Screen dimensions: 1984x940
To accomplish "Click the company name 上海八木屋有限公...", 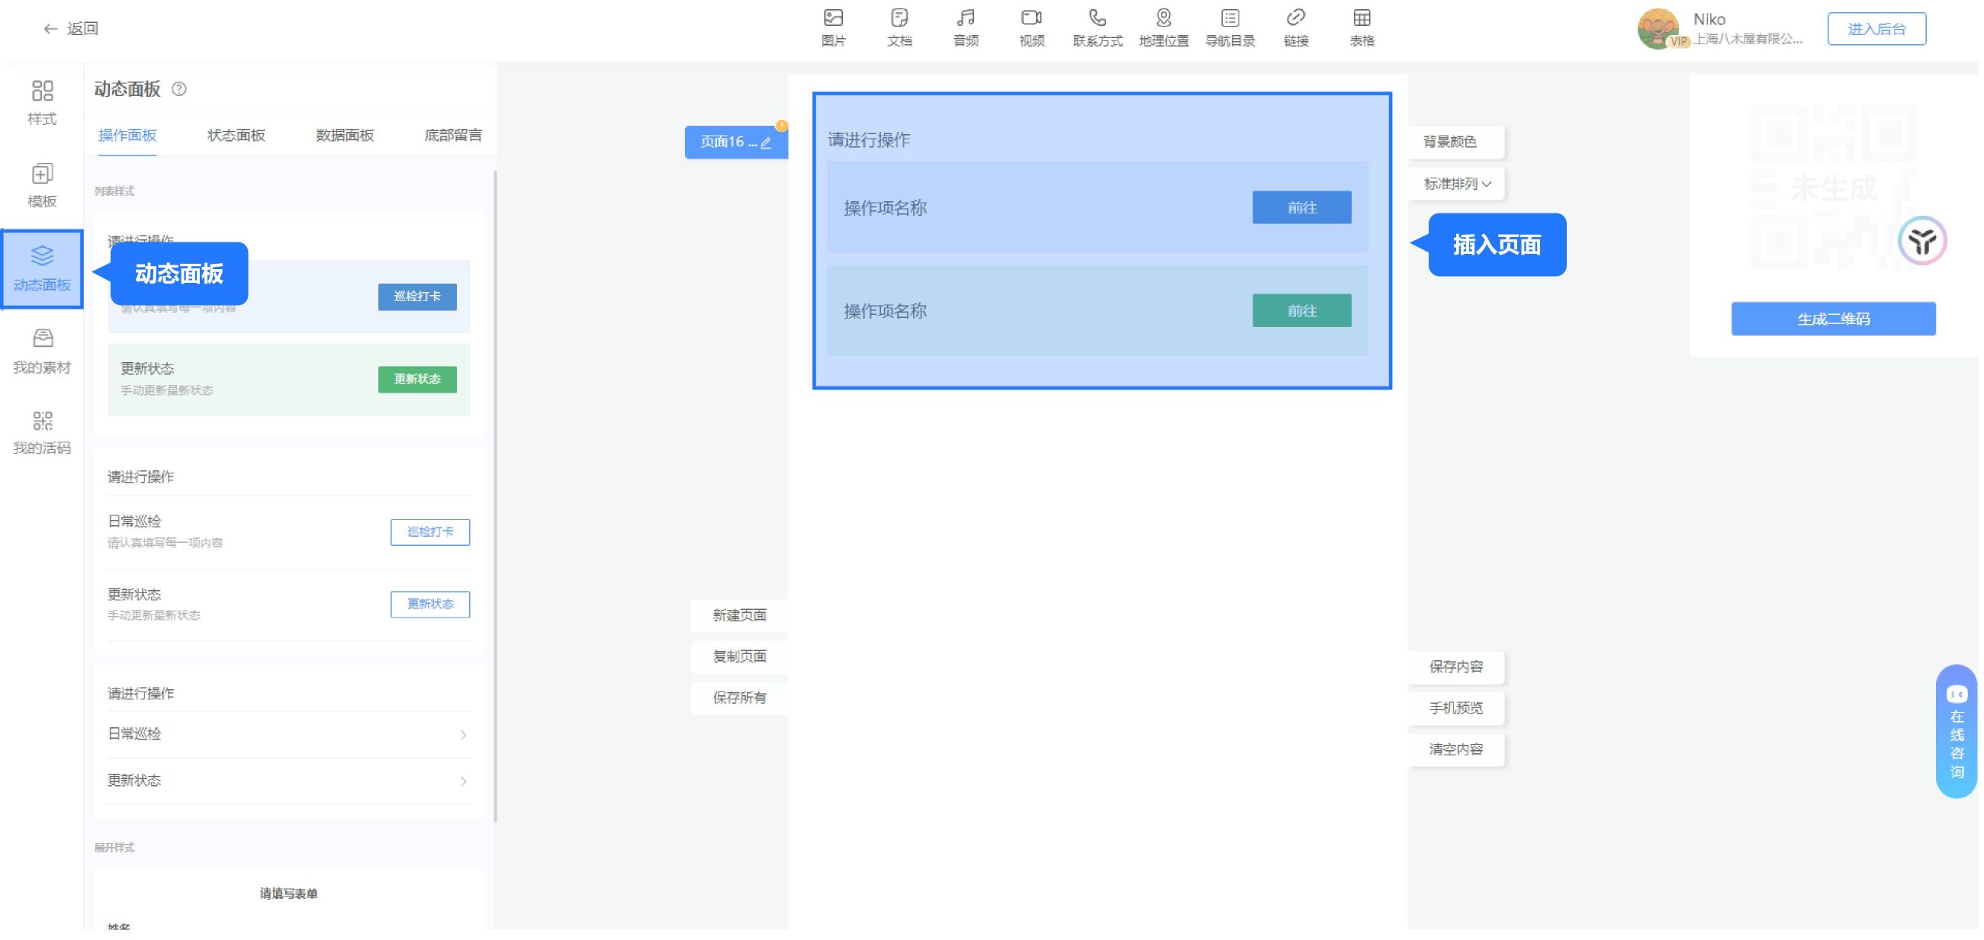I will click(1748, 40).
